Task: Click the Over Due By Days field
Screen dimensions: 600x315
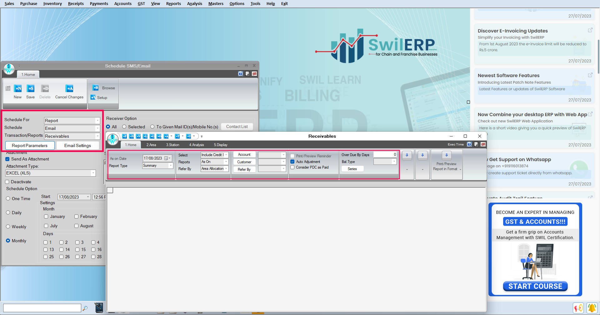Action: pos(385,155)
